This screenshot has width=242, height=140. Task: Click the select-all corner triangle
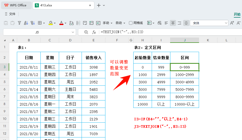tap(5, 40)
